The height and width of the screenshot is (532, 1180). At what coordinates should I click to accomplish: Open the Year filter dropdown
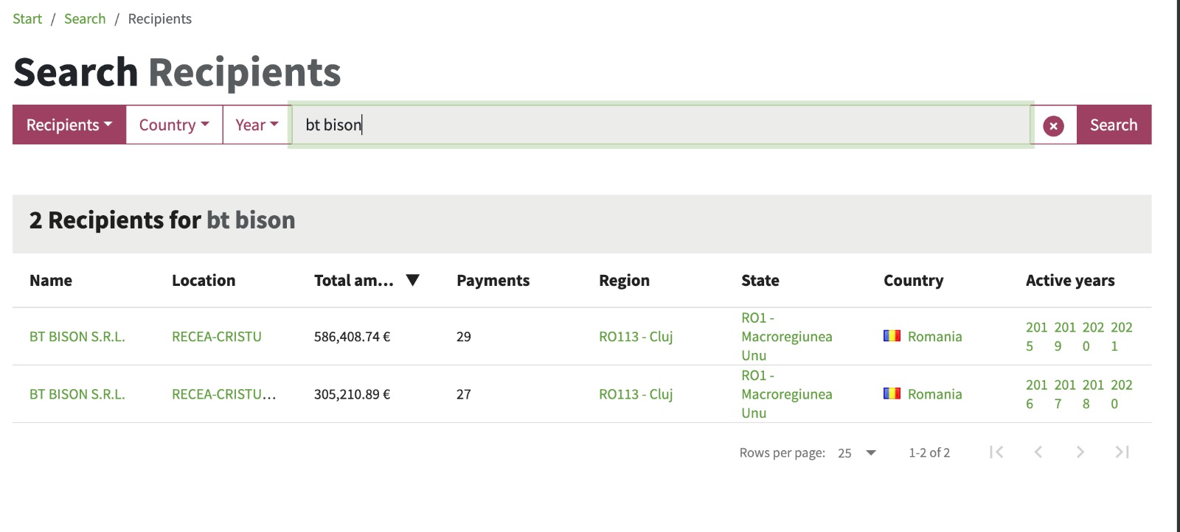point(257,125)
